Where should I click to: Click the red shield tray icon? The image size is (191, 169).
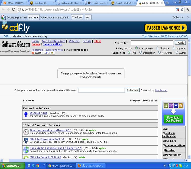pos(177,166)
